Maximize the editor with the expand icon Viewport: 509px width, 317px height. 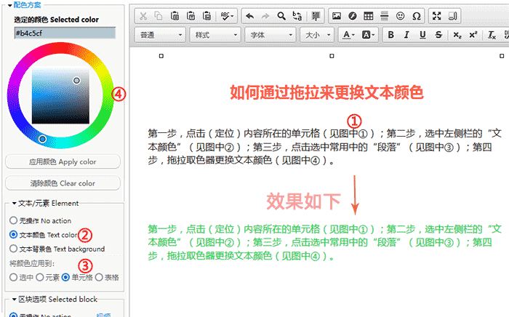click(437, 16)
